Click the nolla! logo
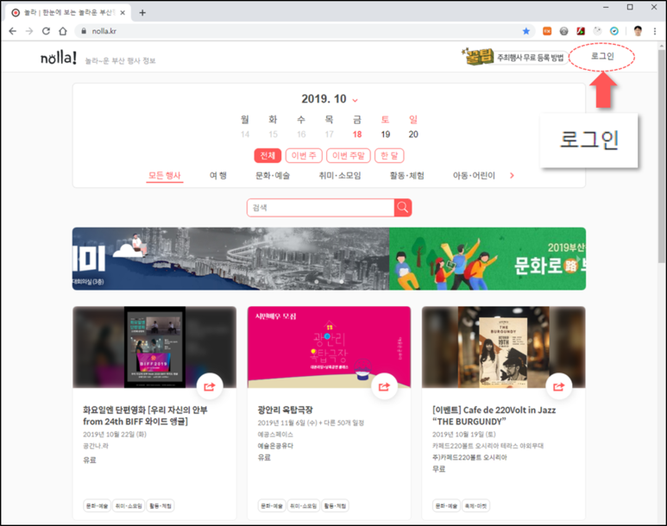The height and width of the screenshot is (526, 667). 59,58
